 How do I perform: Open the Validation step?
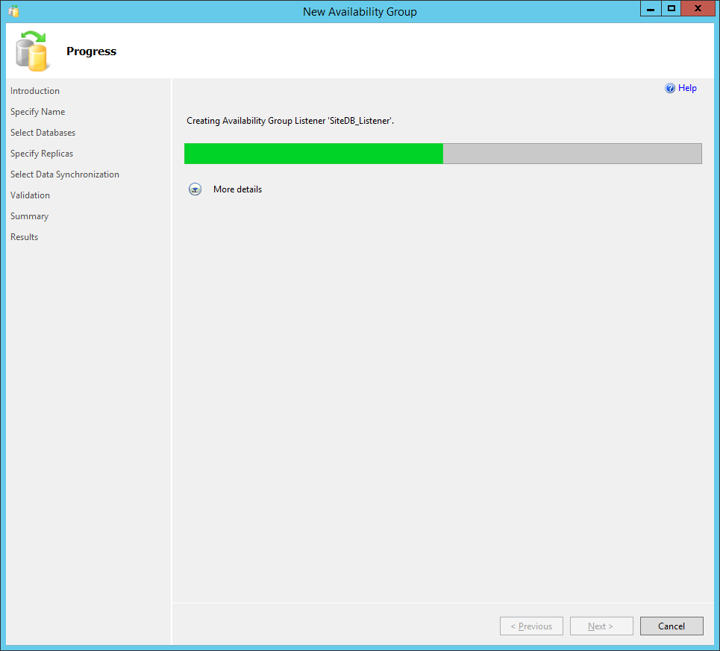(30, 195)
